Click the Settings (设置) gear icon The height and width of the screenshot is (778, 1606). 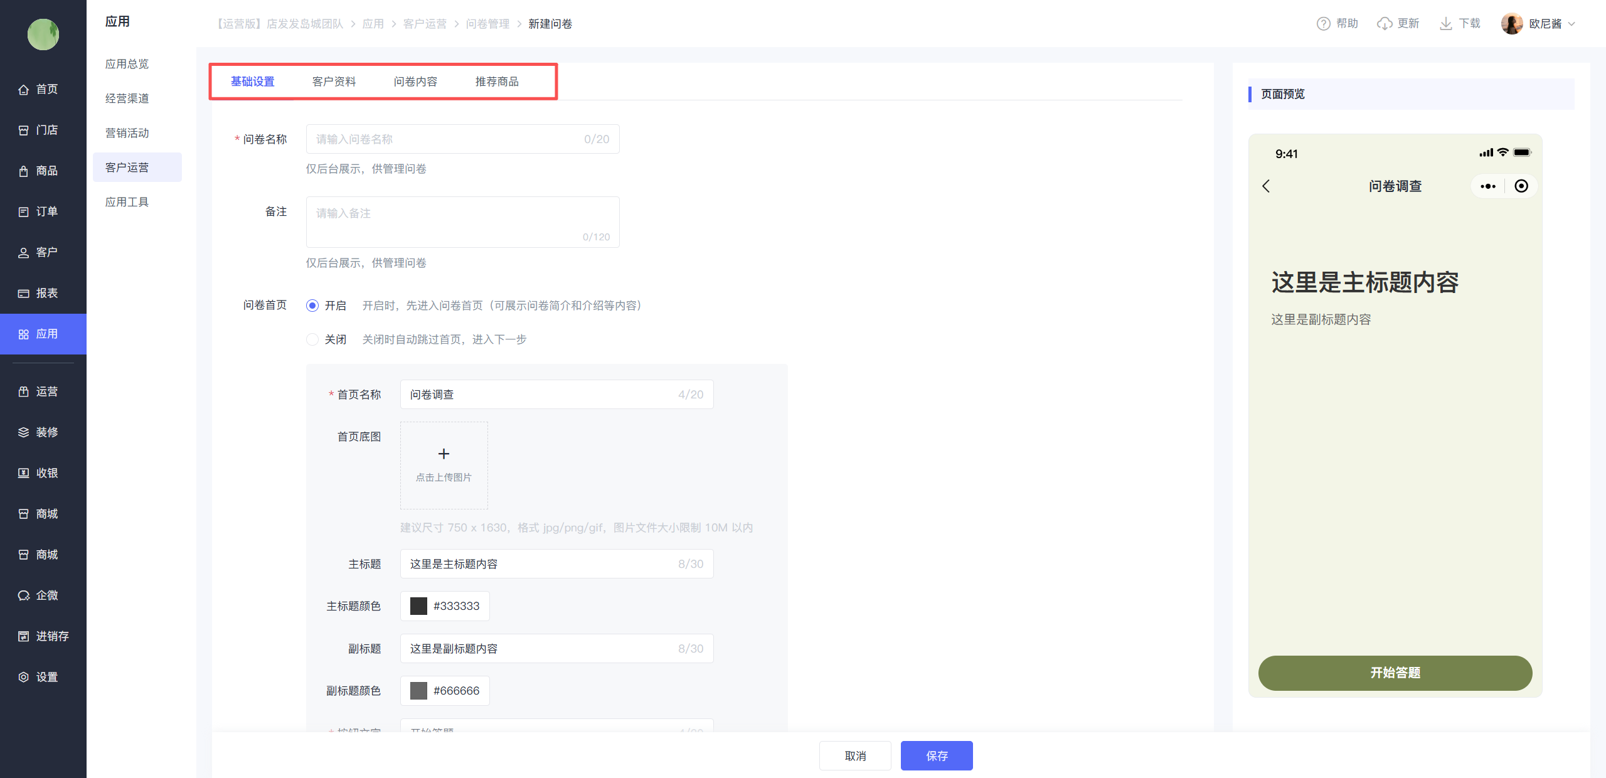click(24, 677)
